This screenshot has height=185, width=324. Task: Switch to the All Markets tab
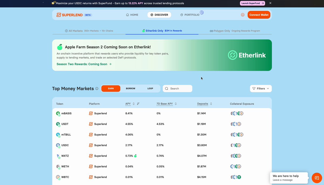(89, 31)
